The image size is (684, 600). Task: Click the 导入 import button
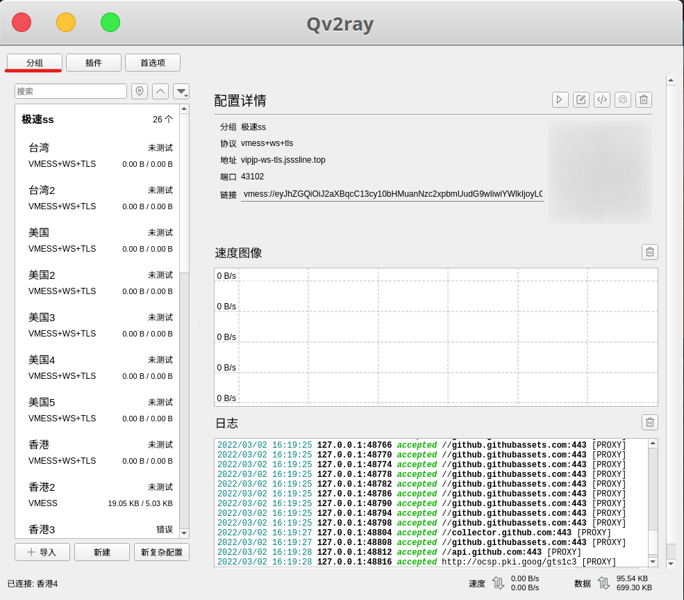(42, 552)
